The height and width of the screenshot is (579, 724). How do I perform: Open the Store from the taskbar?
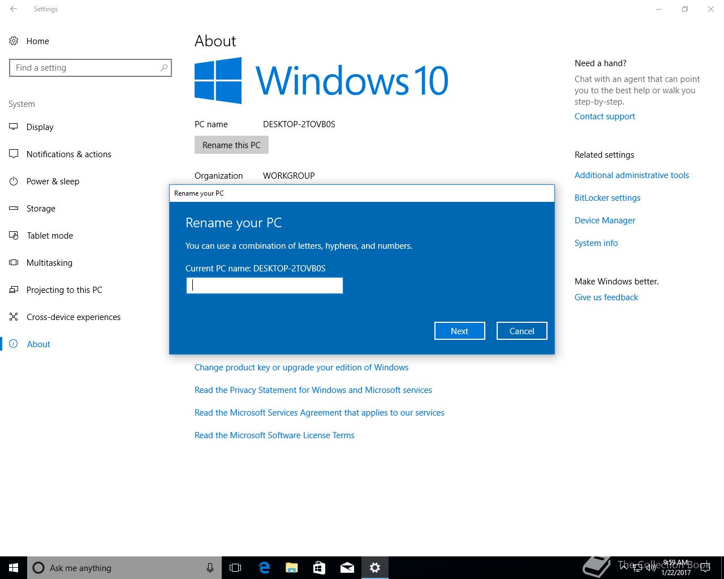pos(319,568)
